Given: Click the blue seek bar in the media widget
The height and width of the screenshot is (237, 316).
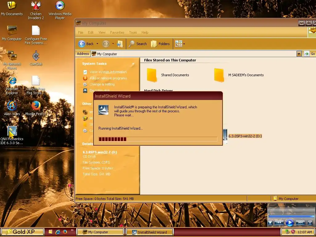Looking at the screenshot, I should 291,216.
